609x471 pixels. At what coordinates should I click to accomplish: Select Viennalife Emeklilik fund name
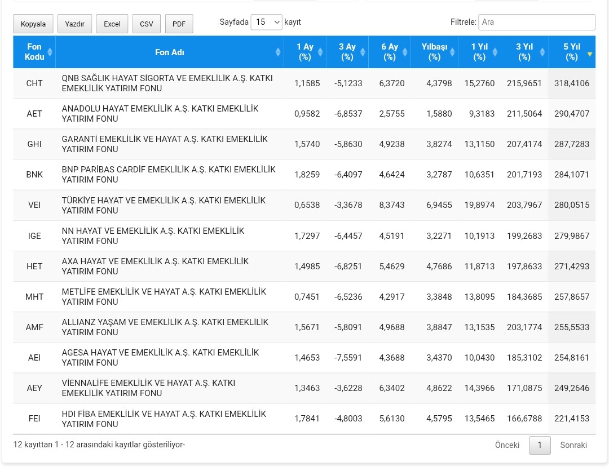coord(148,388)
